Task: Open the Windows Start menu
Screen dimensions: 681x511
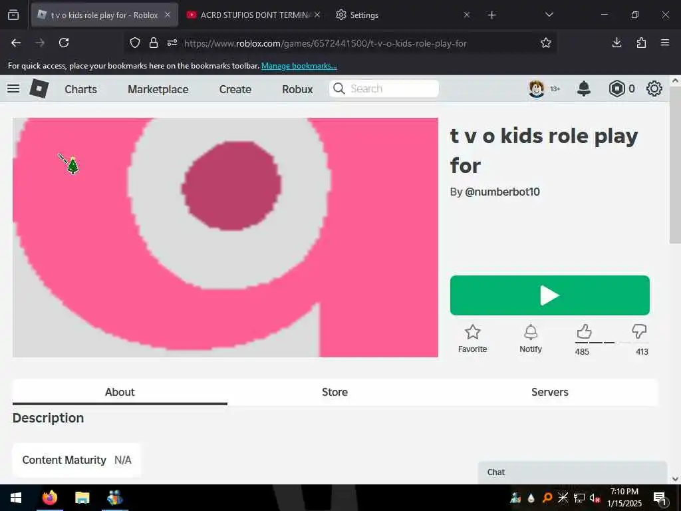Action: pyautogui.click(x=16, y=498)
